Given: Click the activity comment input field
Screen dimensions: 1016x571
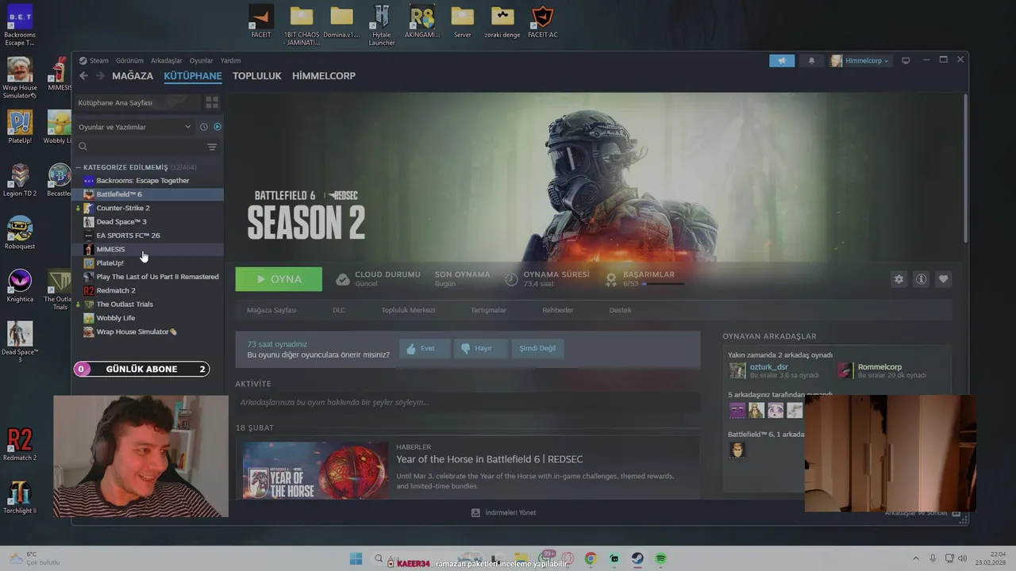Looking at the screenshot, I should point(468,402).
